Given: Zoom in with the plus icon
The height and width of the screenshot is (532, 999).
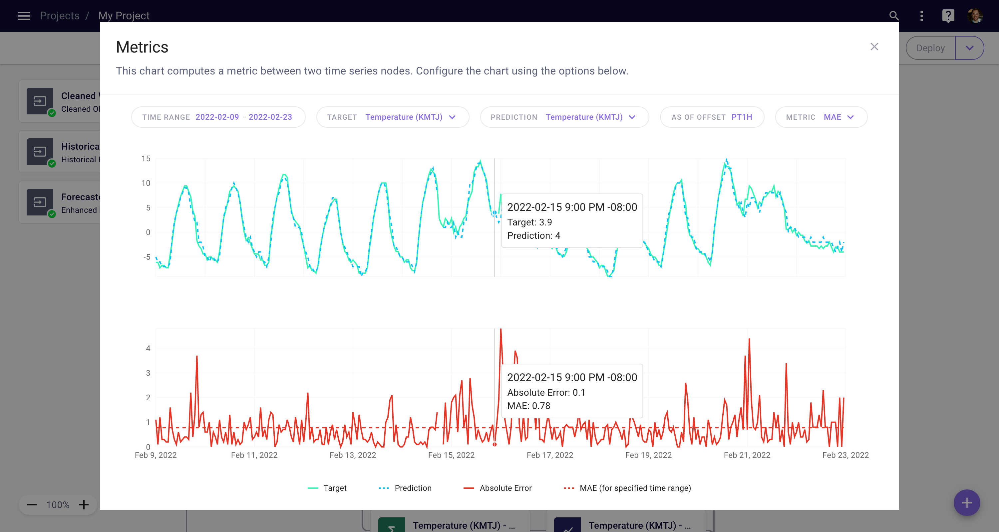Looking at the screenshot, I should pyautogui.click(x=84, y=505).
